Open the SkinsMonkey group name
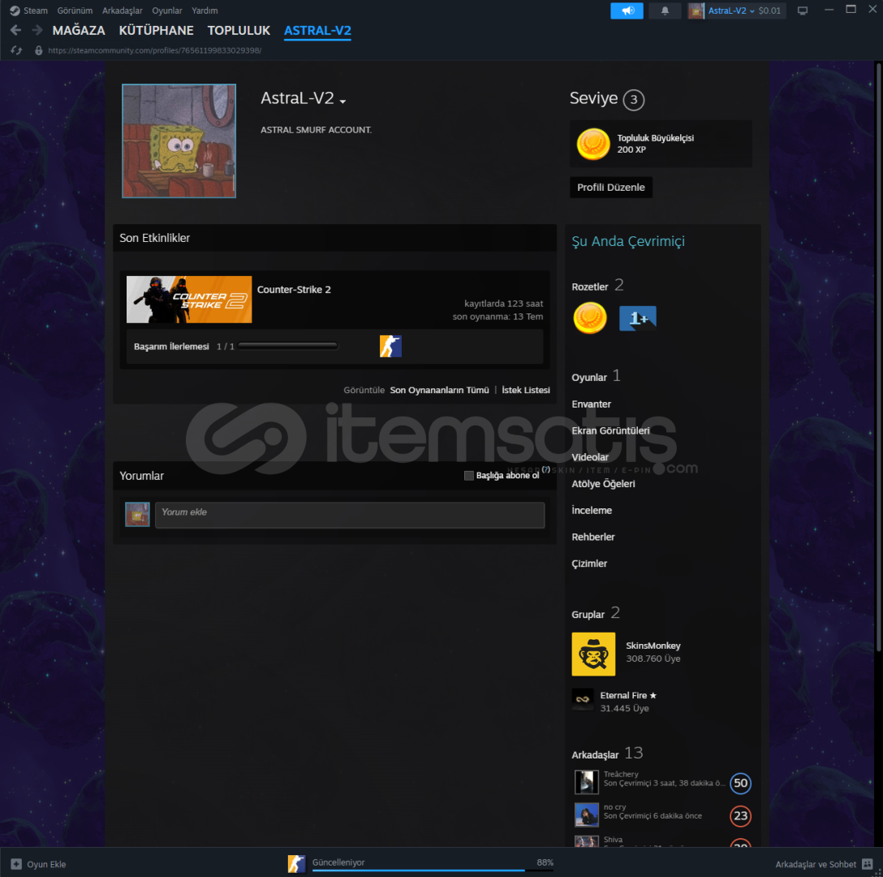This screenshot has width=883, height=877. tap(653, 646)
